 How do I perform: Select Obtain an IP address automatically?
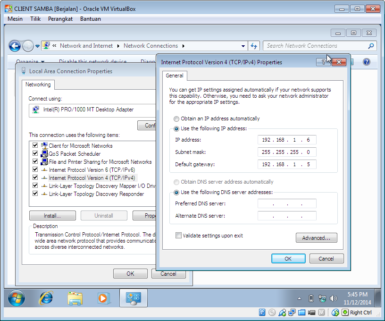coord(176,119)
